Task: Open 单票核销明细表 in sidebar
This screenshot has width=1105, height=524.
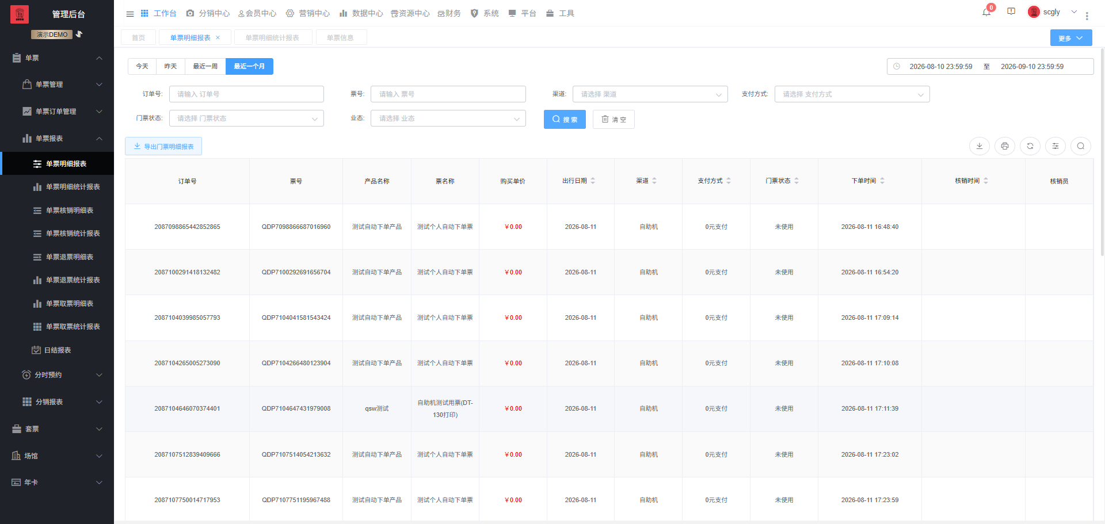Action: click(57, 211)
